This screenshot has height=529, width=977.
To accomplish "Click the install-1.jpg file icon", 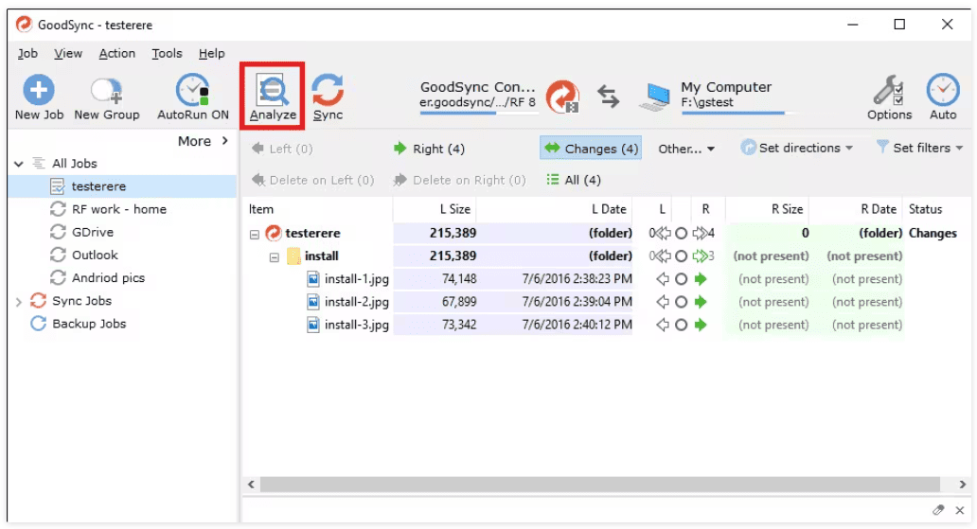I will pyautogui.click(x=313, y=279).
